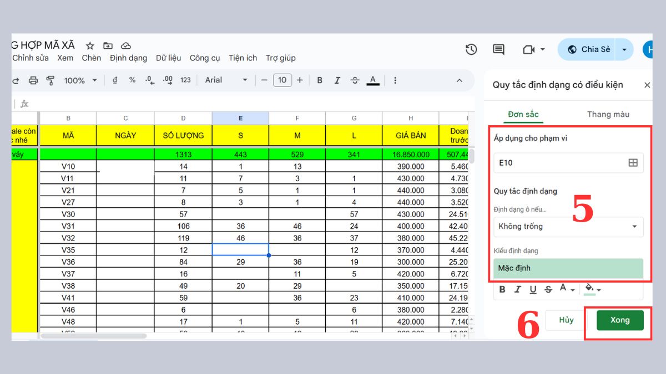
Task: Open the share options dropdown arrow
Action: (624, 49)
